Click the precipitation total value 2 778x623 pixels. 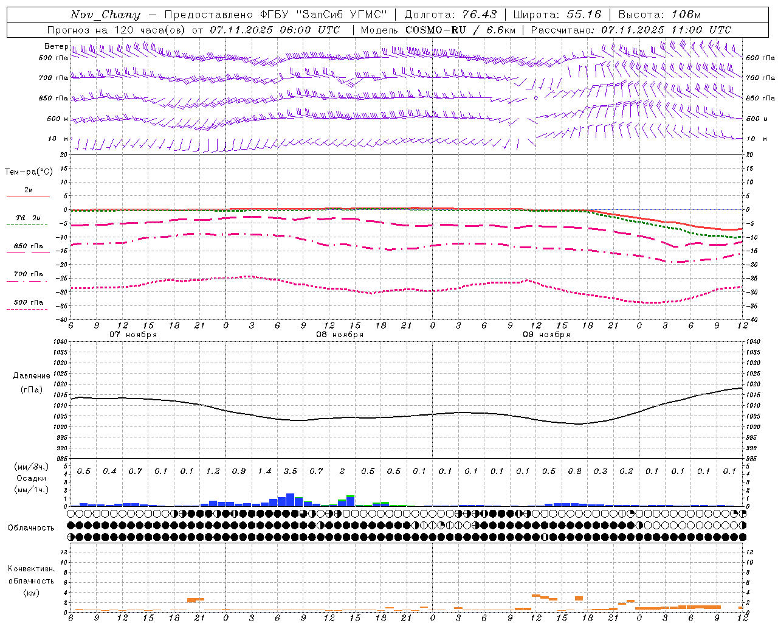(342, 471)
